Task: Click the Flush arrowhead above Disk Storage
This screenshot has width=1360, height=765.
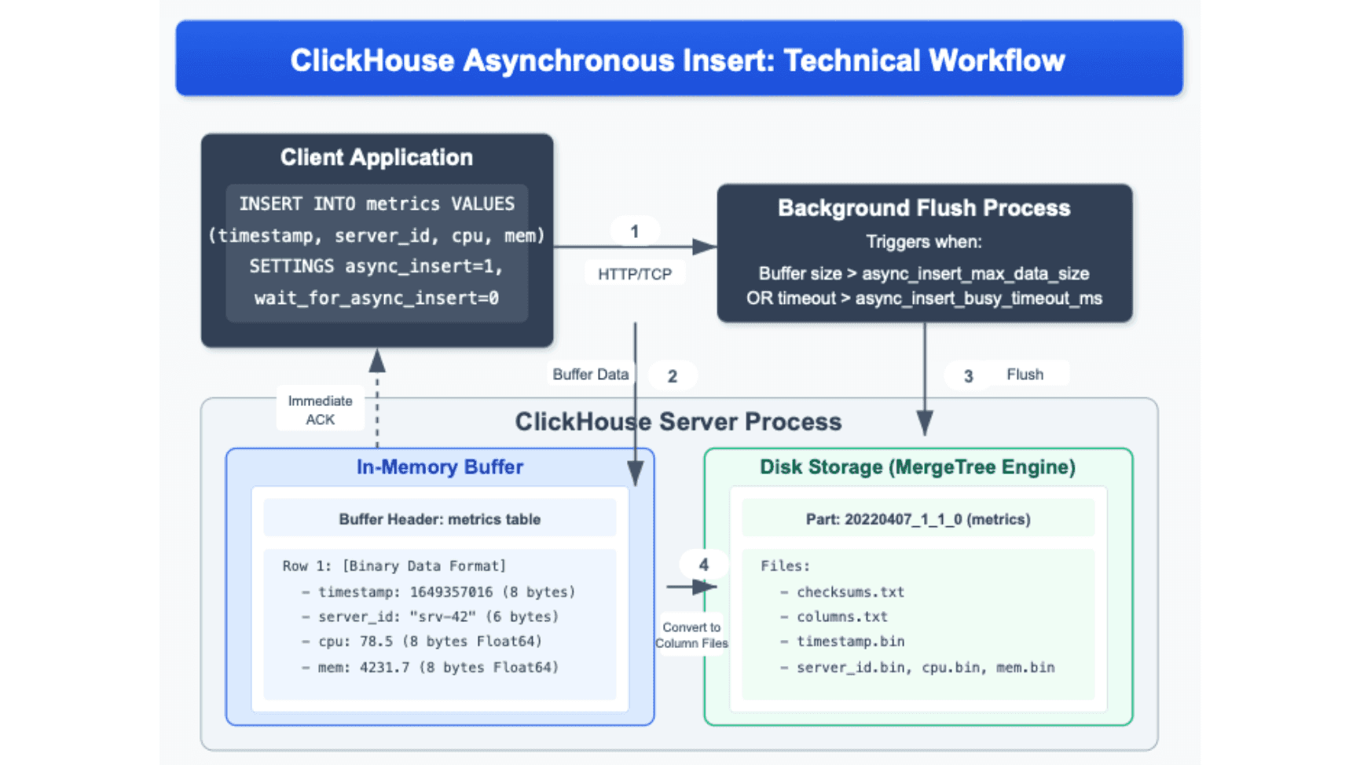Action: click(x=925, y=423)
